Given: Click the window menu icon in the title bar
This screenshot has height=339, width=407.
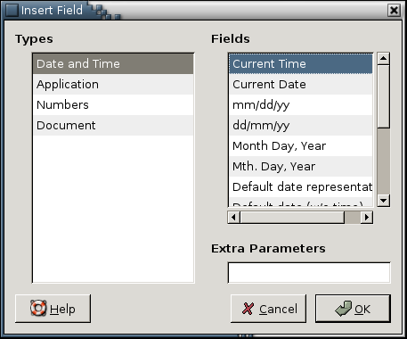Looking at the screenshot, I should point(12,10).
